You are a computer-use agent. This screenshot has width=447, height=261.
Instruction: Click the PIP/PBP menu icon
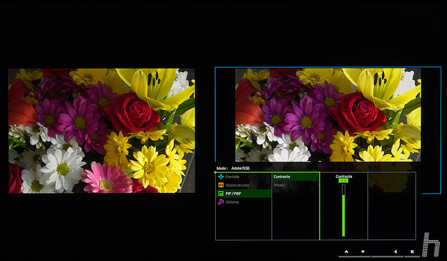click(x=221, y=193)
